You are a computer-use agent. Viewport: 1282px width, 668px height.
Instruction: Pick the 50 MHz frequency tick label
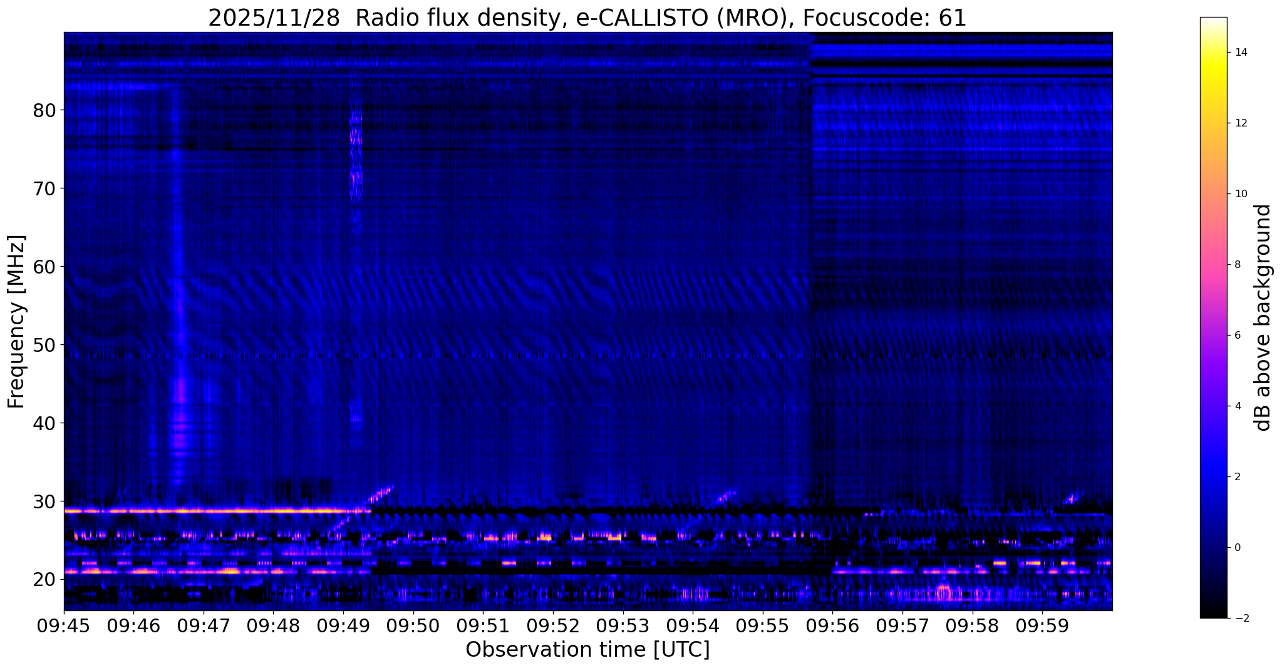[x=44, y=345]
